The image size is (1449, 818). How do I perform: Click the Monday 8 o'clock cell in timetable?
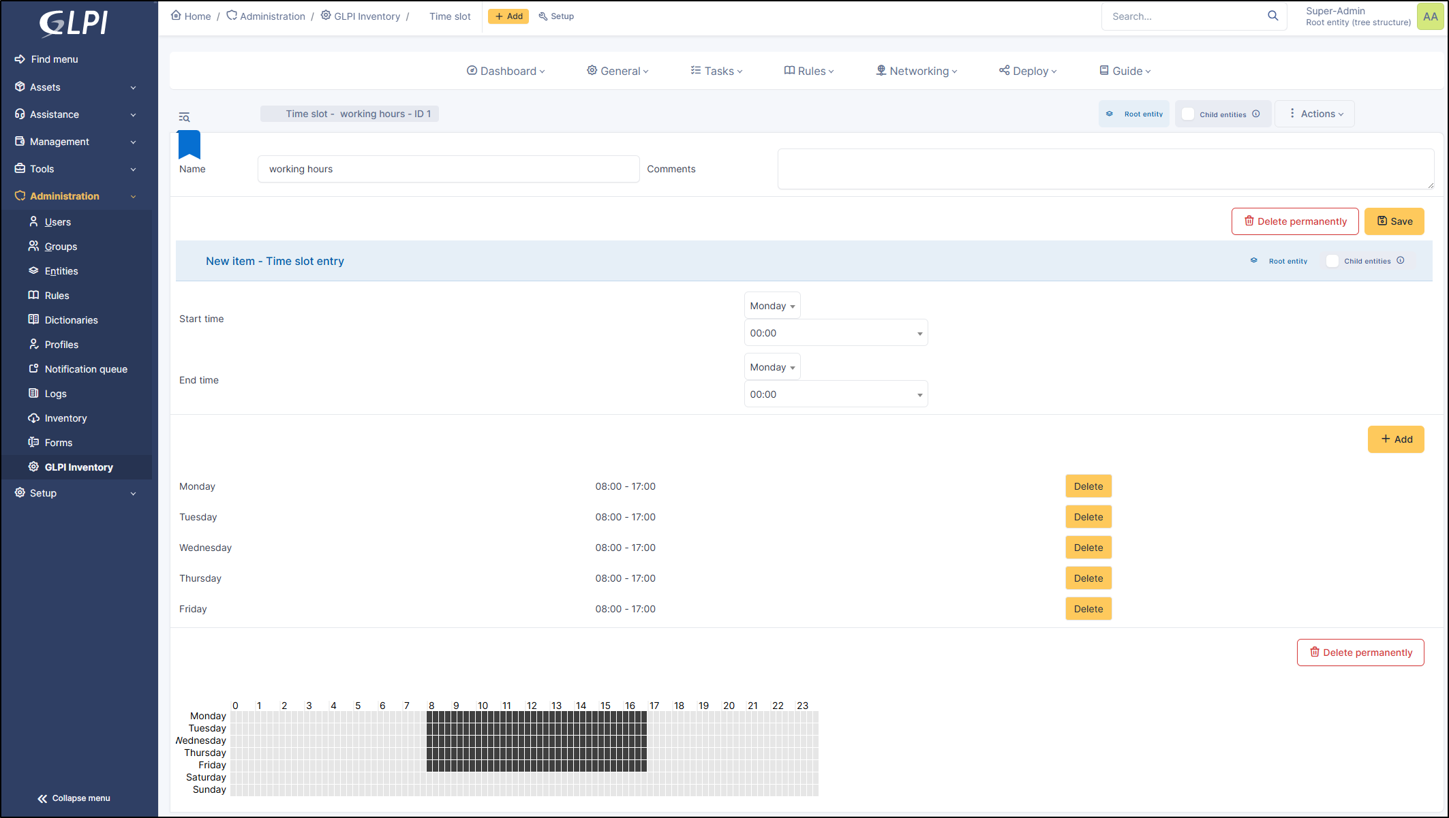[x=431, y=716]
